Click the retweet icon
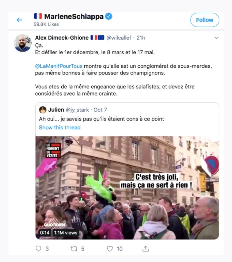The height and width of the screenshot is (262, 232). point(74,249)
